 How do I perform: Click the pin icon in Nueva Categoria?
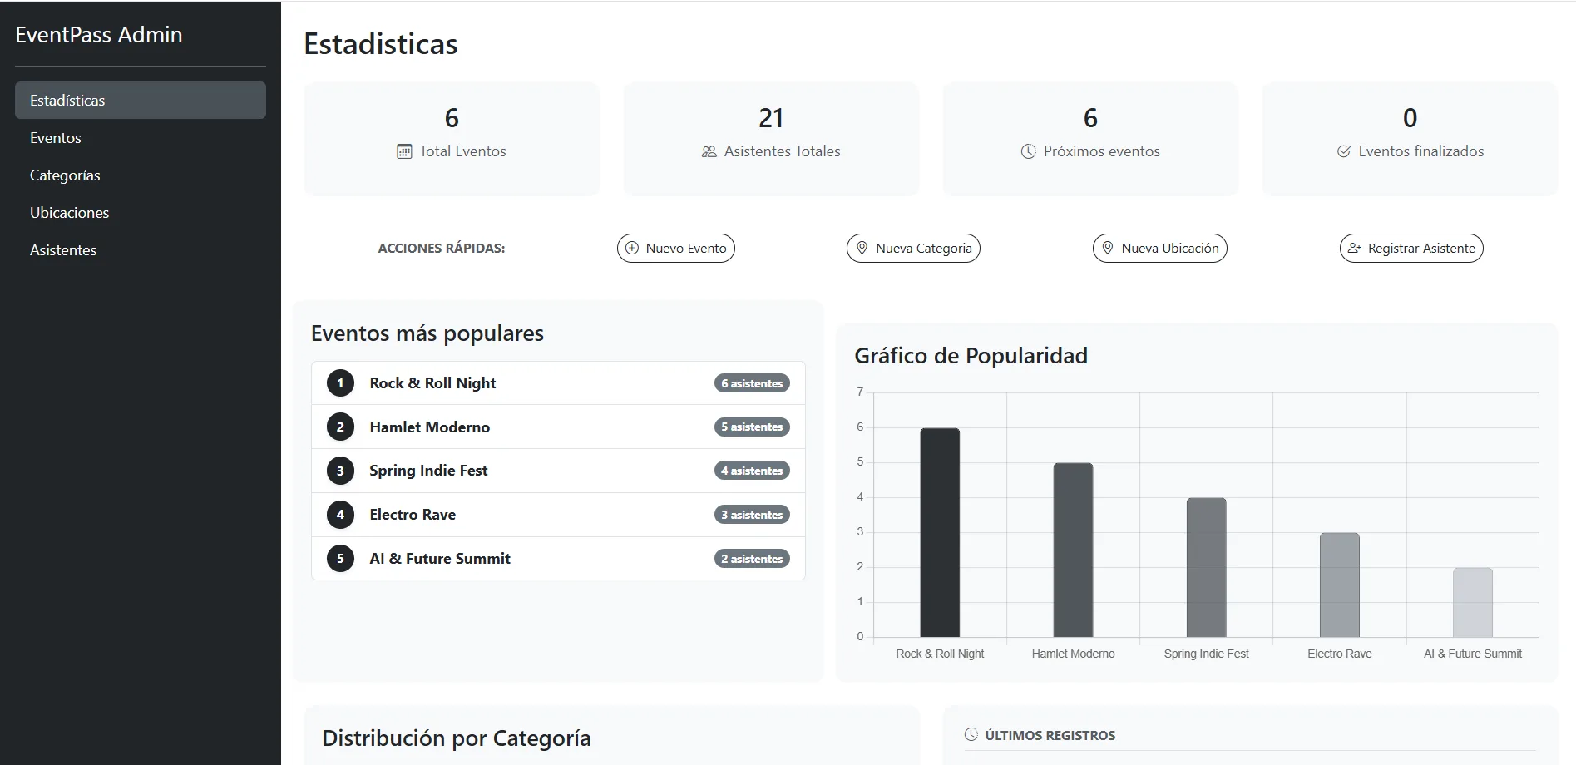click(862, 248)
